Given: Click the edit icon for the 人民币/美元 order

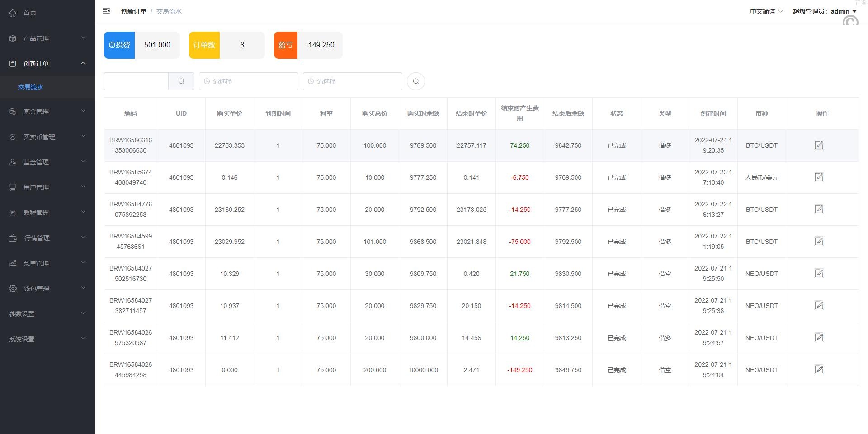Looking at the screenshot, I should 819,177.
